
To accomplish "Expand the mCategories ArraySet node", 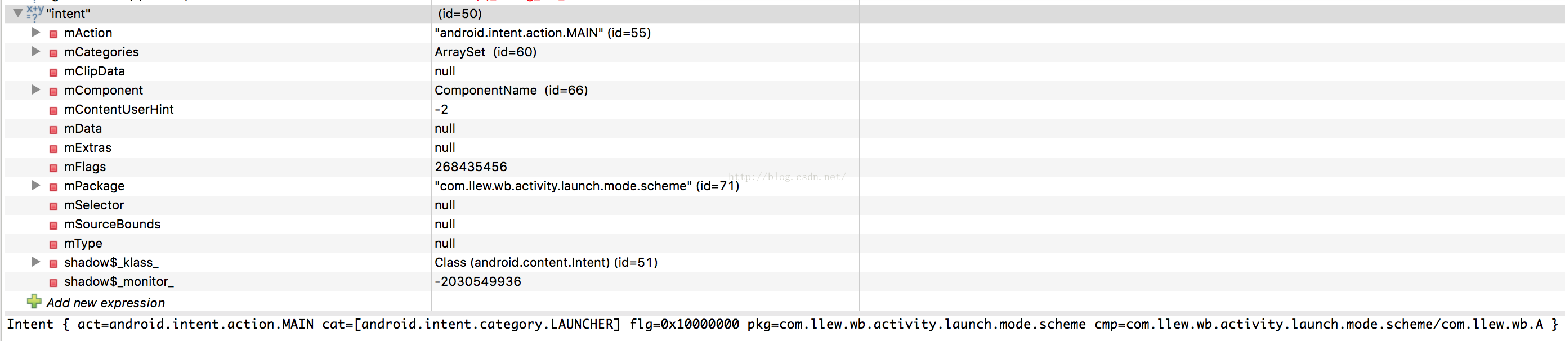I will pyautogui.click(x=36, y=52).
